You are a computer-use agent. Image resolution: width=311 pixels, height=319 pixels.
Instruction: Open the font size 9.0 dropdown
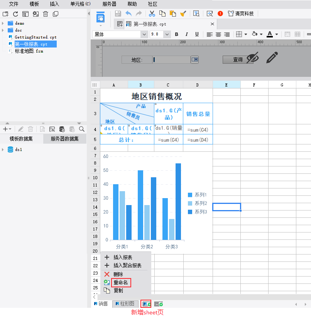coord(167,34)
